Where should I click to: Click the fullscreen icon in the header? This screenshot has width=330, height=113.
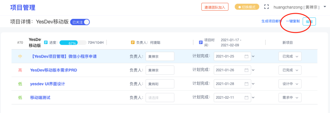click(x=266, y=7)
